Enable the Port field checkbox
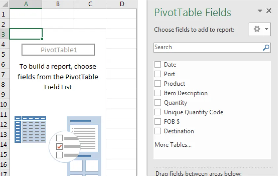 [x=158, y=74]
